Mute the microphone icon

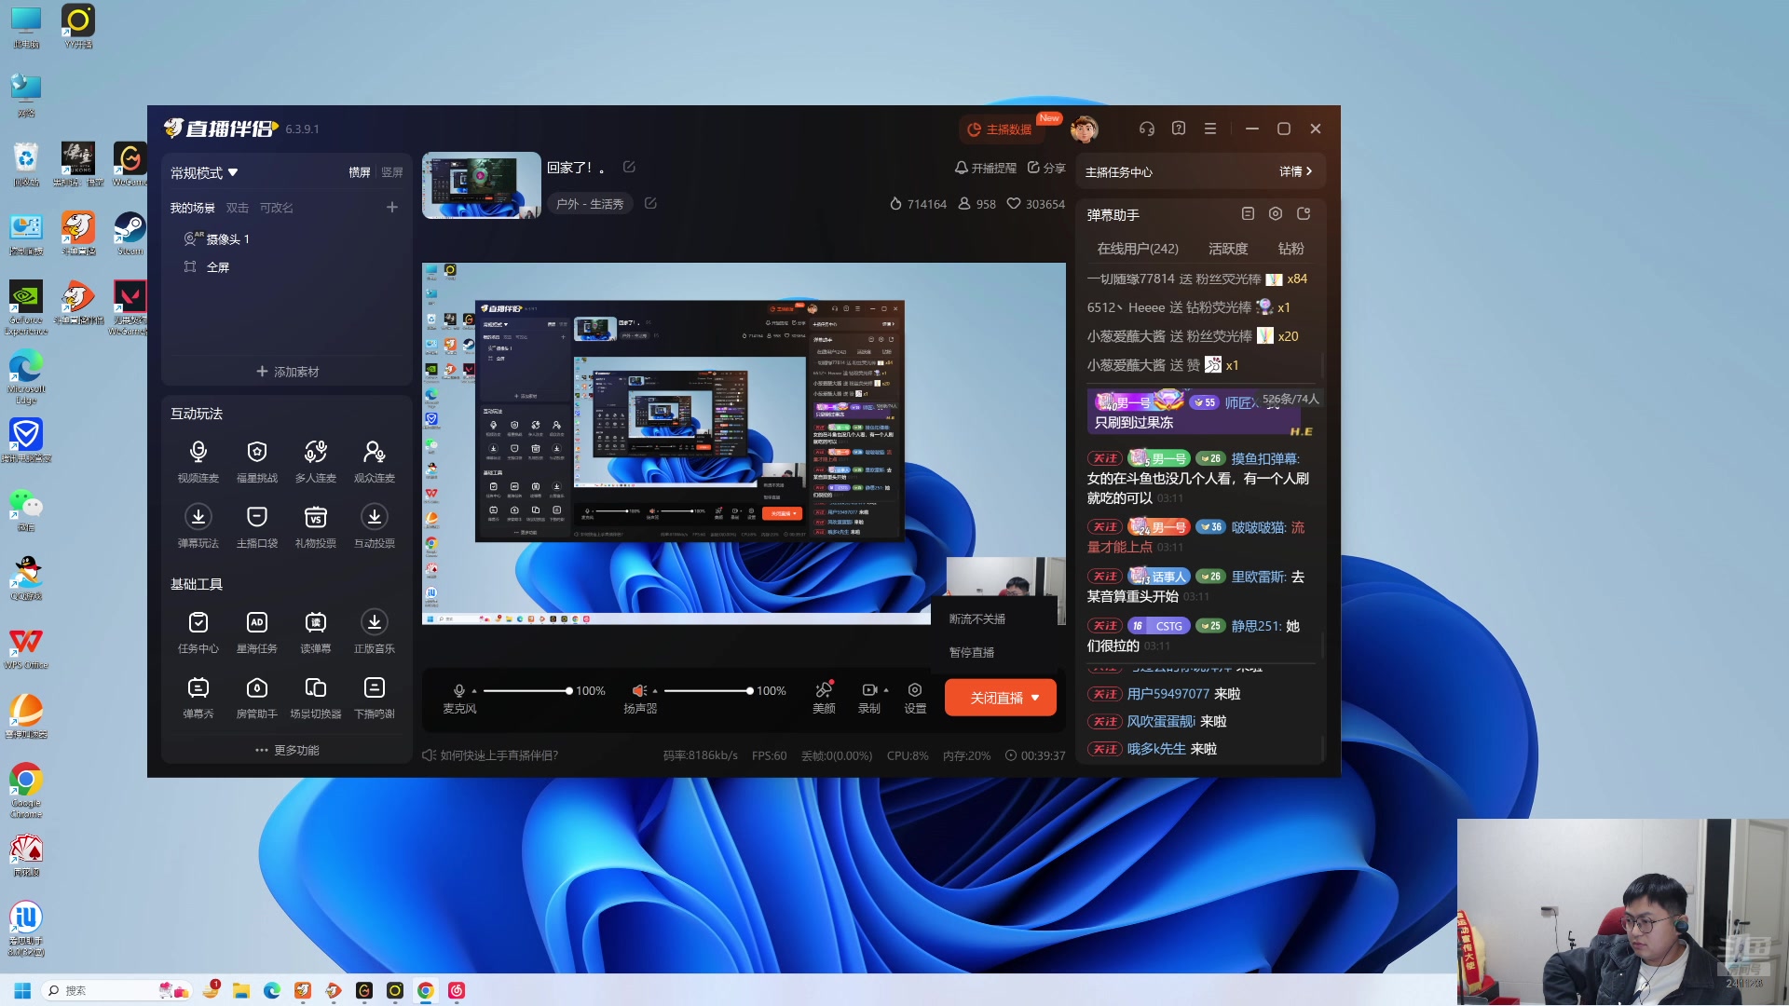[x=458, y=690]
